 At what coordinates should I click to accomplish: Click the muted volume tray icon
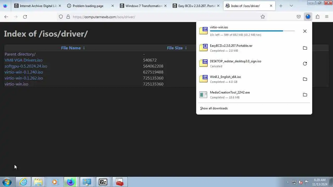[300, 182]
